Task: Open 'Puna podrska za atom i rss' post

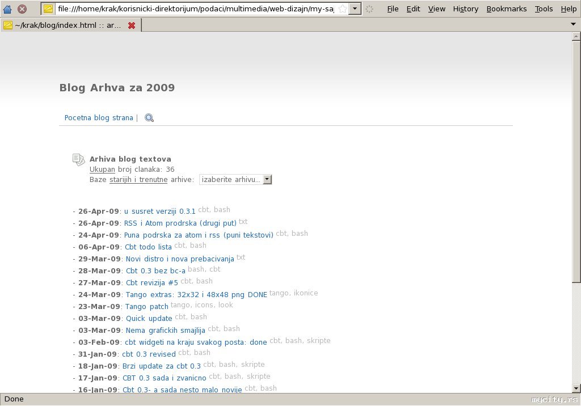Action: point(199,235)
